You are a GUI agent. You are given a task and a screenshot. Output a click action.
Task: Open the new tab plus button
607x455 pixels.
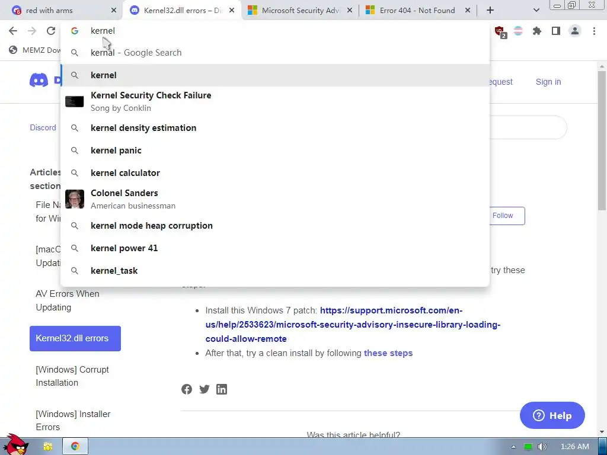[490, 11]
